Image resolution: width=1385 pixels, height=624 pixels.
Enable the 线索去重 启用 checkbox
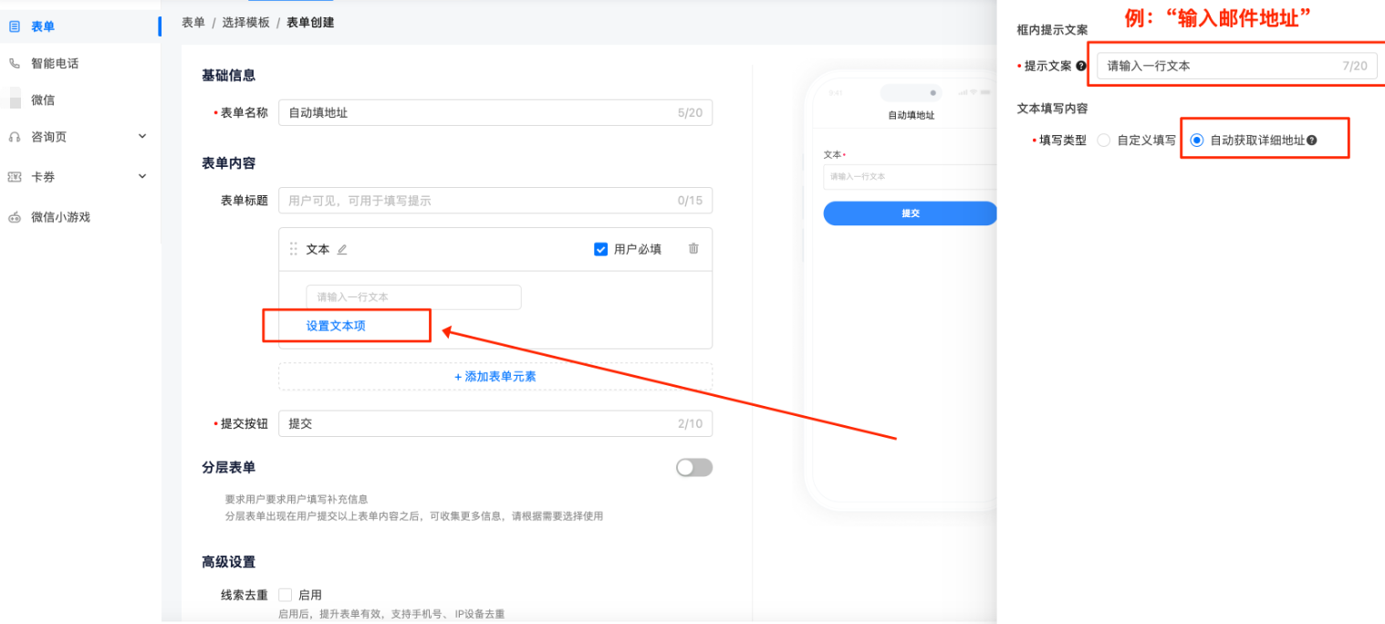pyautogui.click(x=286, y=595)
